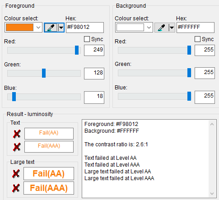The height and width of the screenshot is (200, 219).
Task: Click the large text Fail(AAA) sample box
Action: (49, 188)
